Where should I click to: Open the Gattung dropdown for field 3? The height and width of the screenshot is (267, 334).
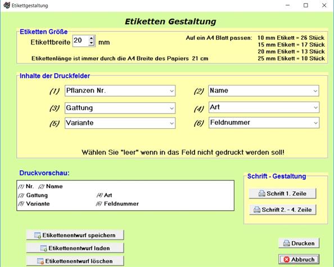[171, 108]
